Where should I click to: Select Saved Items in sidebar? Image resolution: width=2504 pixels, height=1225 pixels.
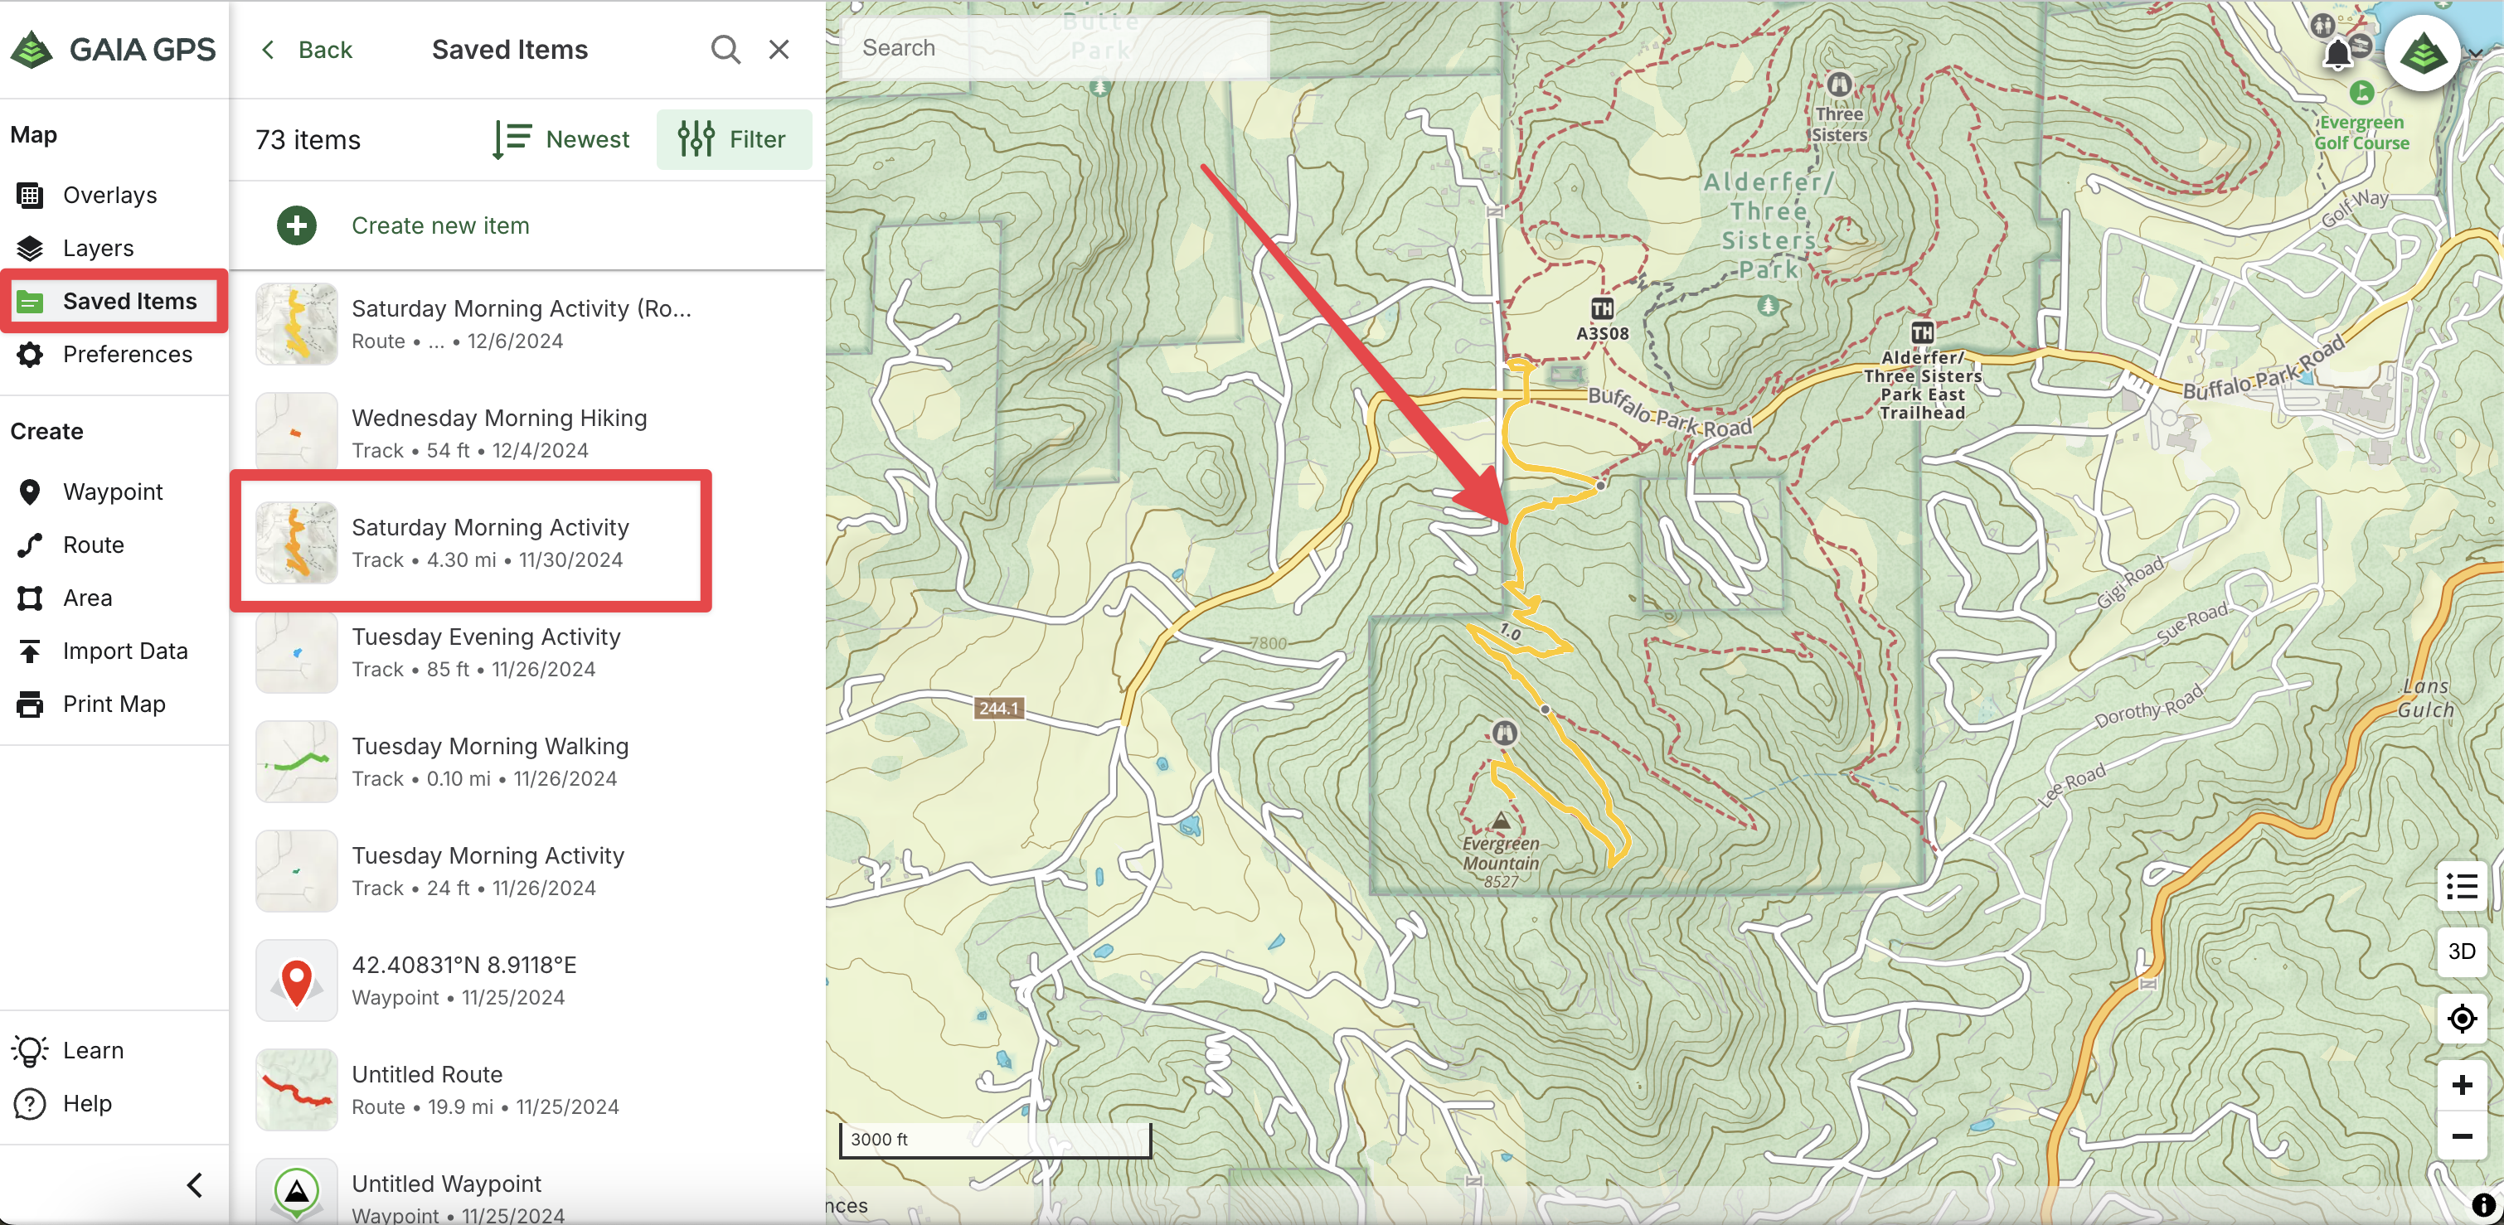pyautogui.click(x=114, y=301)
